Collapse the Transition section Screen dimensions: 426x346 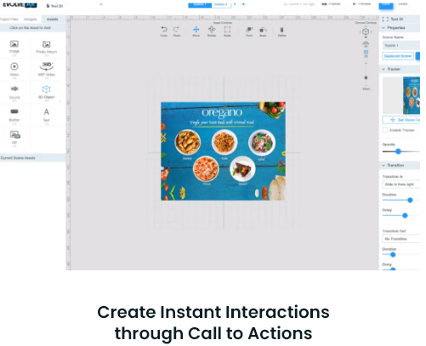(x=383, y=165)
